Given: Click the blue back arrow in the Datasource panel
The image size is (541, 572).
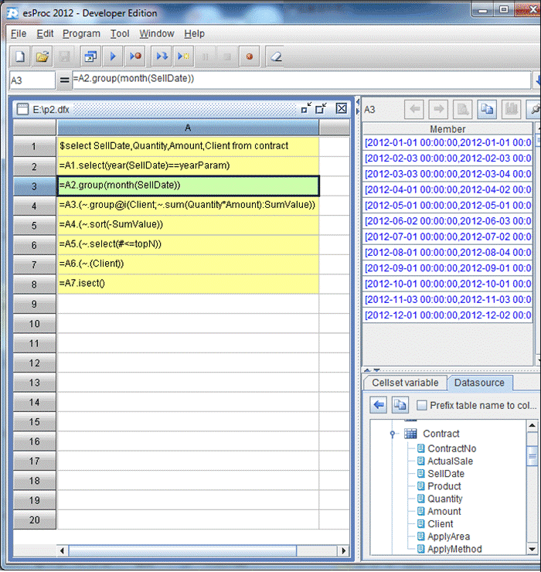Looking at the screenshot, I should (x=379, y=405).
